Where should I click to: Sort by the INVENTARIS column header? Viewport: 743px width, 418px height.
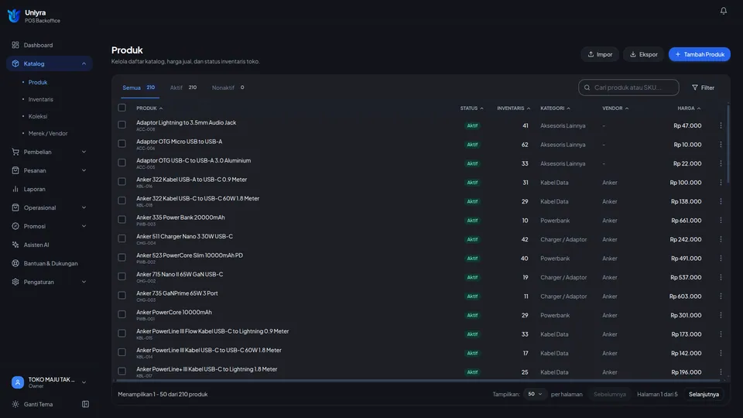513,108
